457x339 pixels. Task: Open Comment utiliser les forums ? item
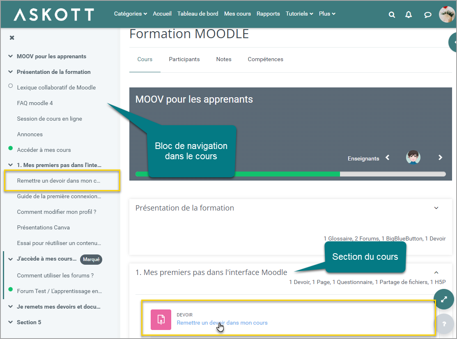click(55, 275)
